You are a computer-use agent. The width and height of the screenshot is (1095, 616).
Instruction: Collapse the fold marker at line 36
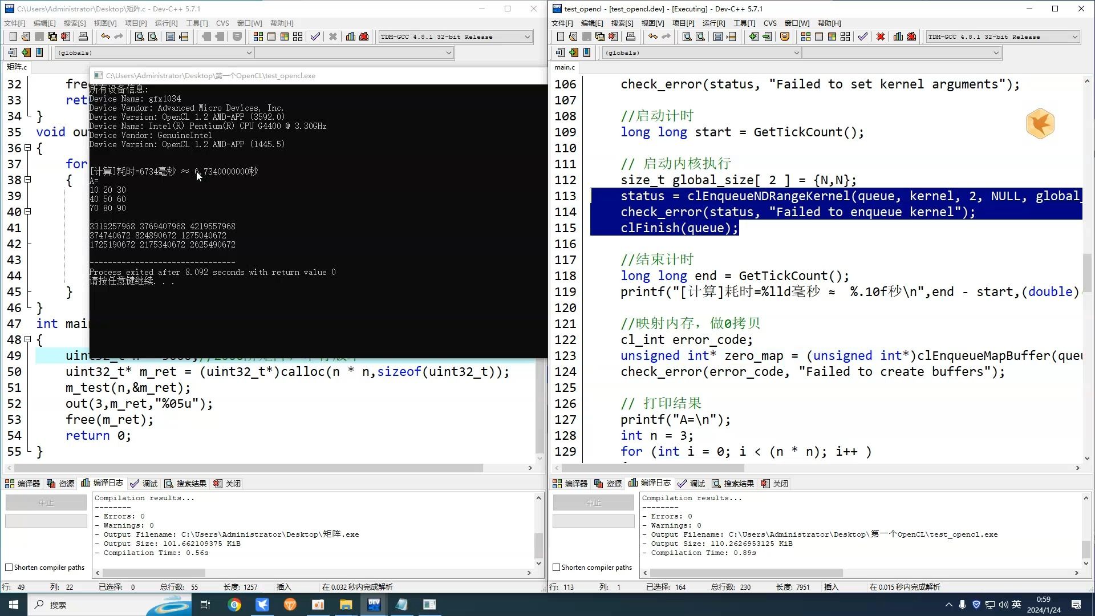coord(27,148)
